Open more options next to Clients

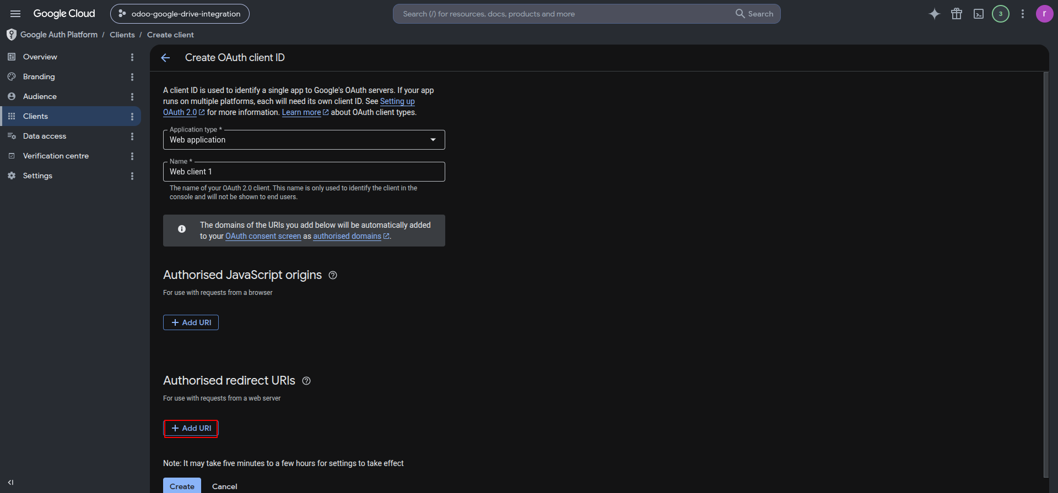(x=132, y=117)
